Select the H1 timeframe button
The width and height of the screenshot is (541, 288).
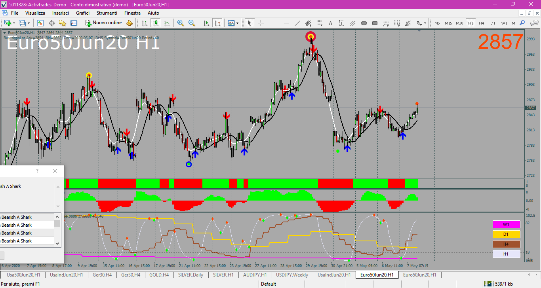471,23
